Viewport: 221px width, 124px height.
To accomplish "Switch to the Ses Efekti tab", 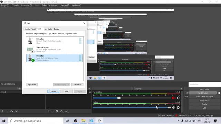I will pos(48,29).
